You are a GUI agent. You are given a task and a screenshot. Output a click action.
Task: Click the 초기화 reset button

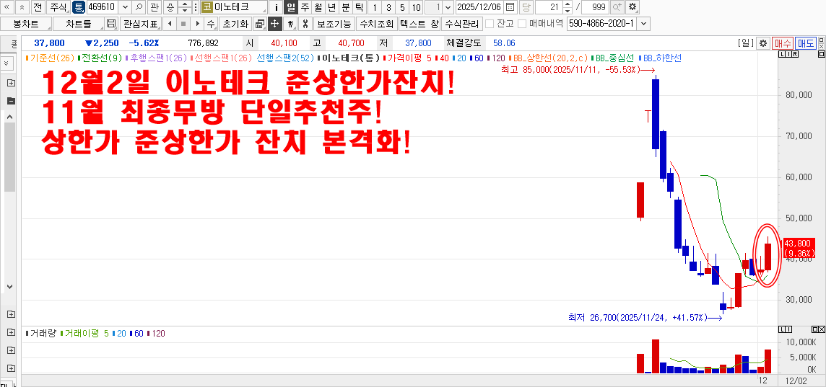tap(235, 24)
